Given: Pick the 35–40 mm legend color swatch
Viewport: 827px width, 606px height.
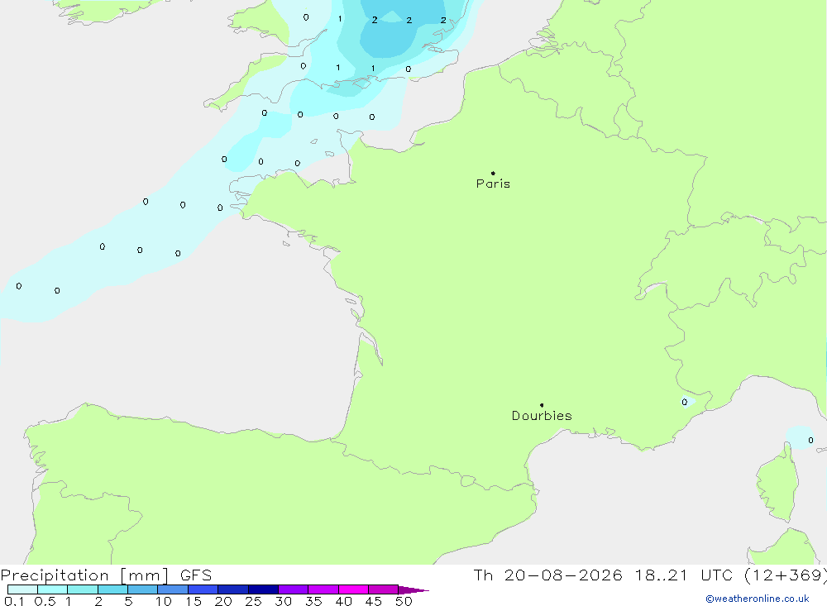Looking at the screenshot, I should click(323, 589).
